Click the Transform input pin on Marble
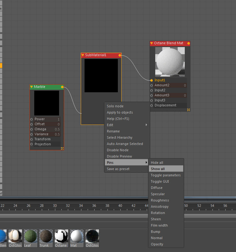 pos(31,139)
